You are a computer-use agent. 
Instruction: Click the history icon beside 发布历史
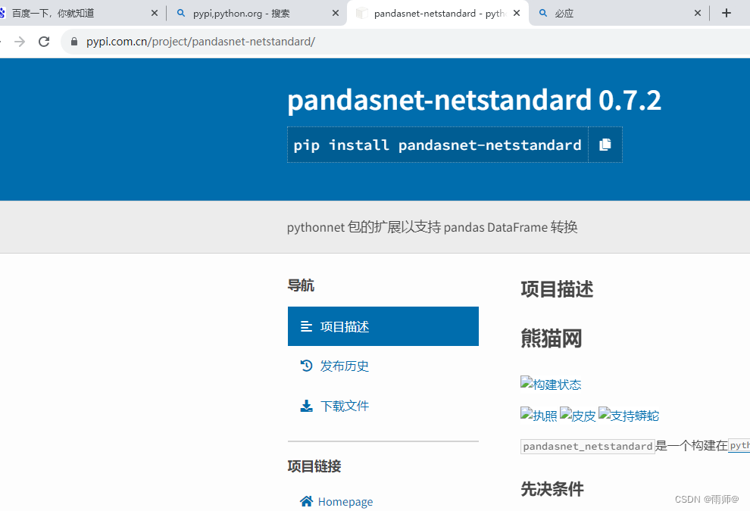(307, 366)
